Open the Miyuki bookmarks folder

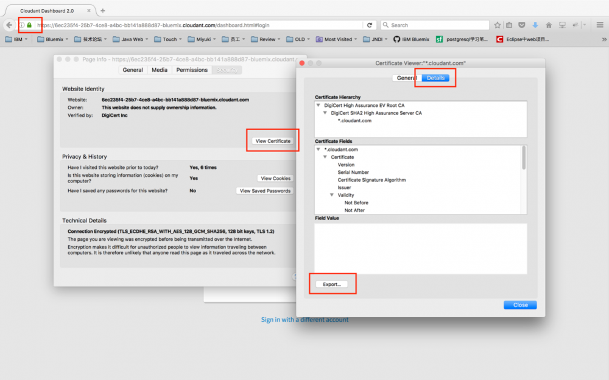202,39
